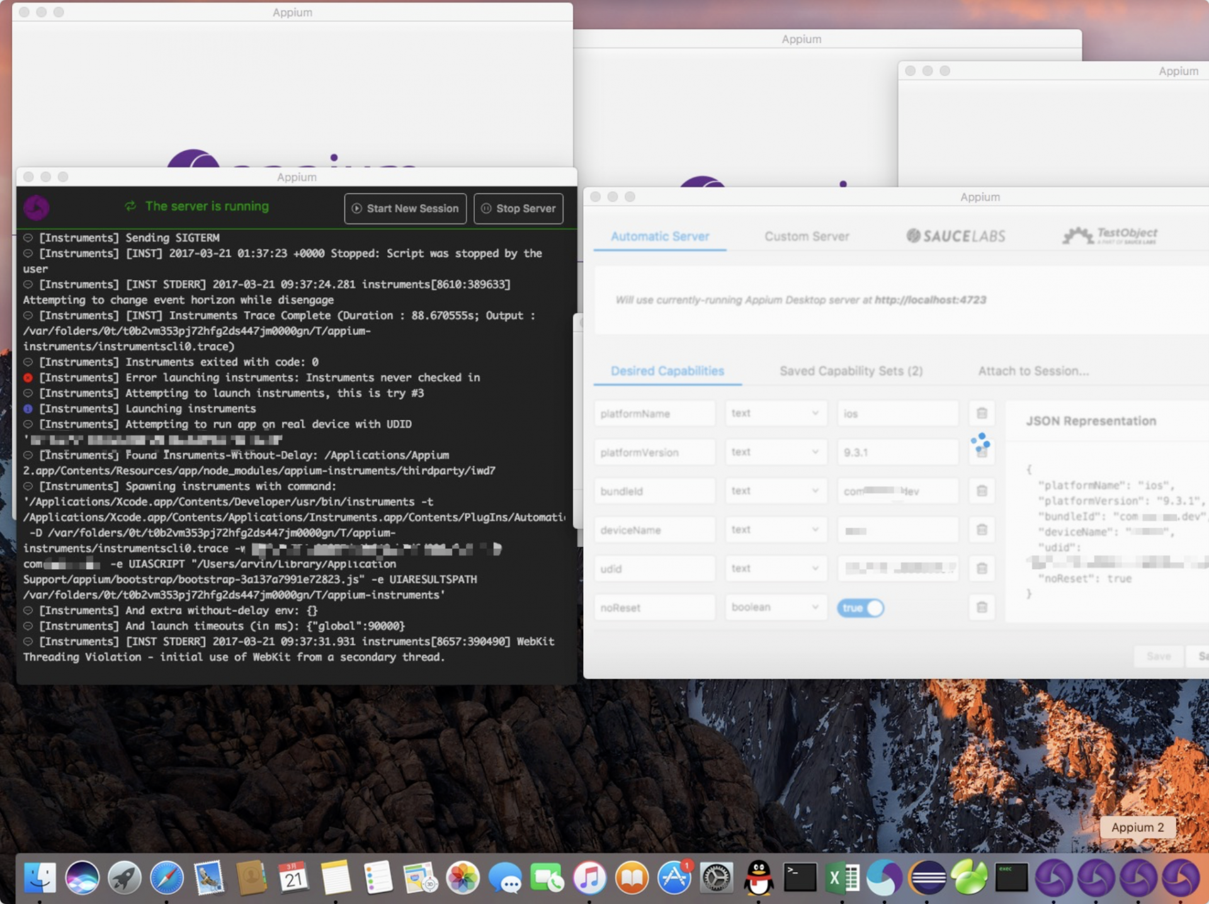Click the udid name field
This screenshot has width=1209, height=904.
coord(654,569)
